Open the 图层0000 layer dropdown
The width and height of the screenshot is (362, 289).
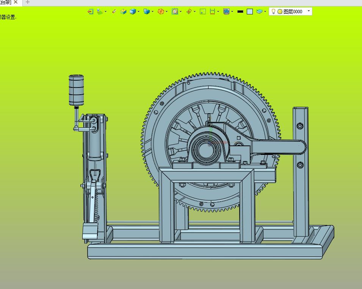pos(309,11)
